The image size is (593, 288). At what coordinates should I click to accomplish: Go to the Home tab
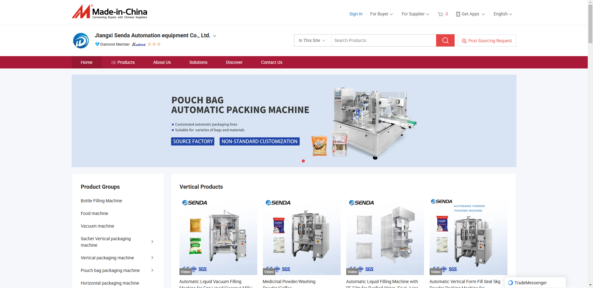[86, 62]
